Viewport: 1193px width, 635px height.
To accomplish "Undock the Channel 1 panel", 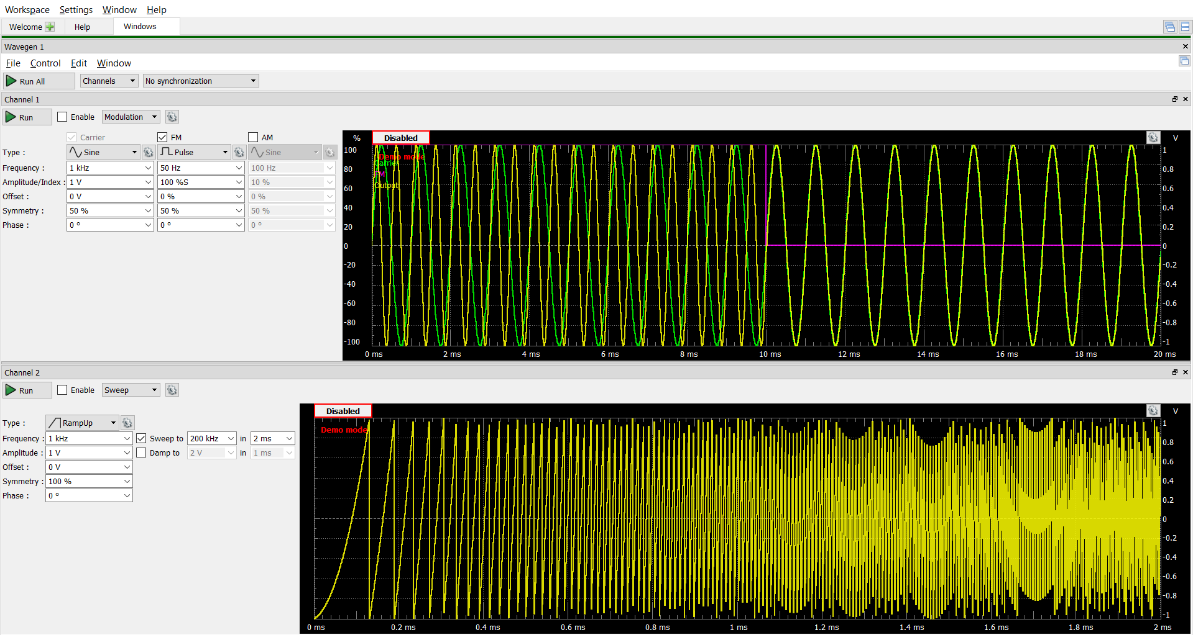I will 1175,99.
